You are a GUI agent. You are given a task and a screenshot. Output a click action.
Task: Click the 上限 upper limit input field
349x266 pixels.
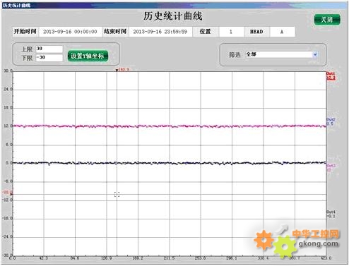pyautogui.click(x=49, y=49)
